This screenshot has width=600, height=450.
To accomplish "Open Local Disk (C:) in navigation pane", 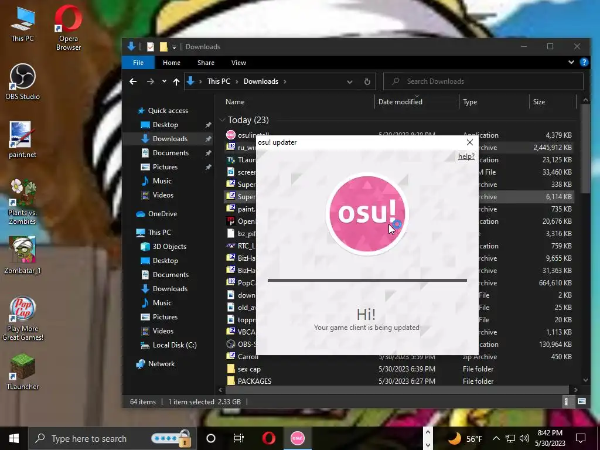I will (x=175, y=345).
